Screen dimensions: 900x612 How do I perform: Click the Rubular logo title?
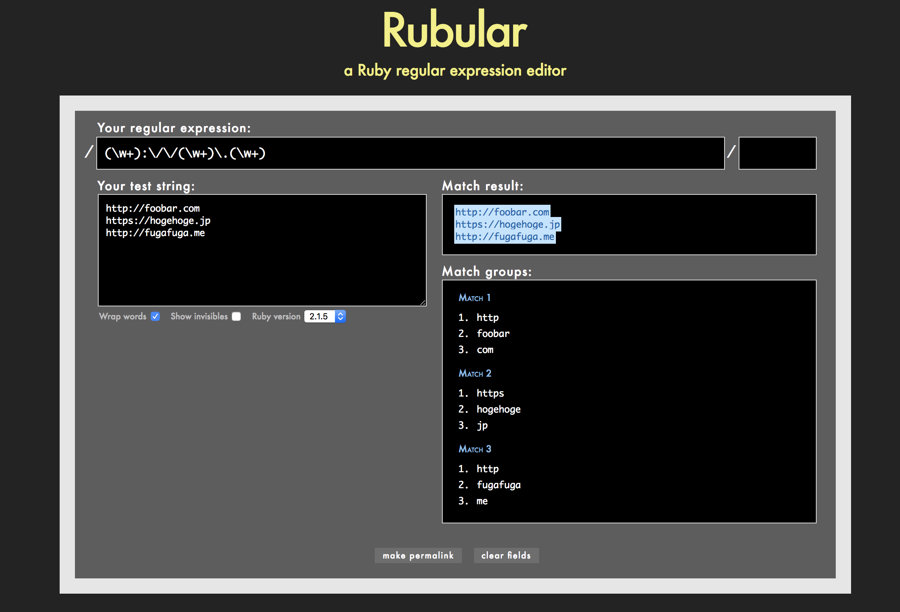455,30
